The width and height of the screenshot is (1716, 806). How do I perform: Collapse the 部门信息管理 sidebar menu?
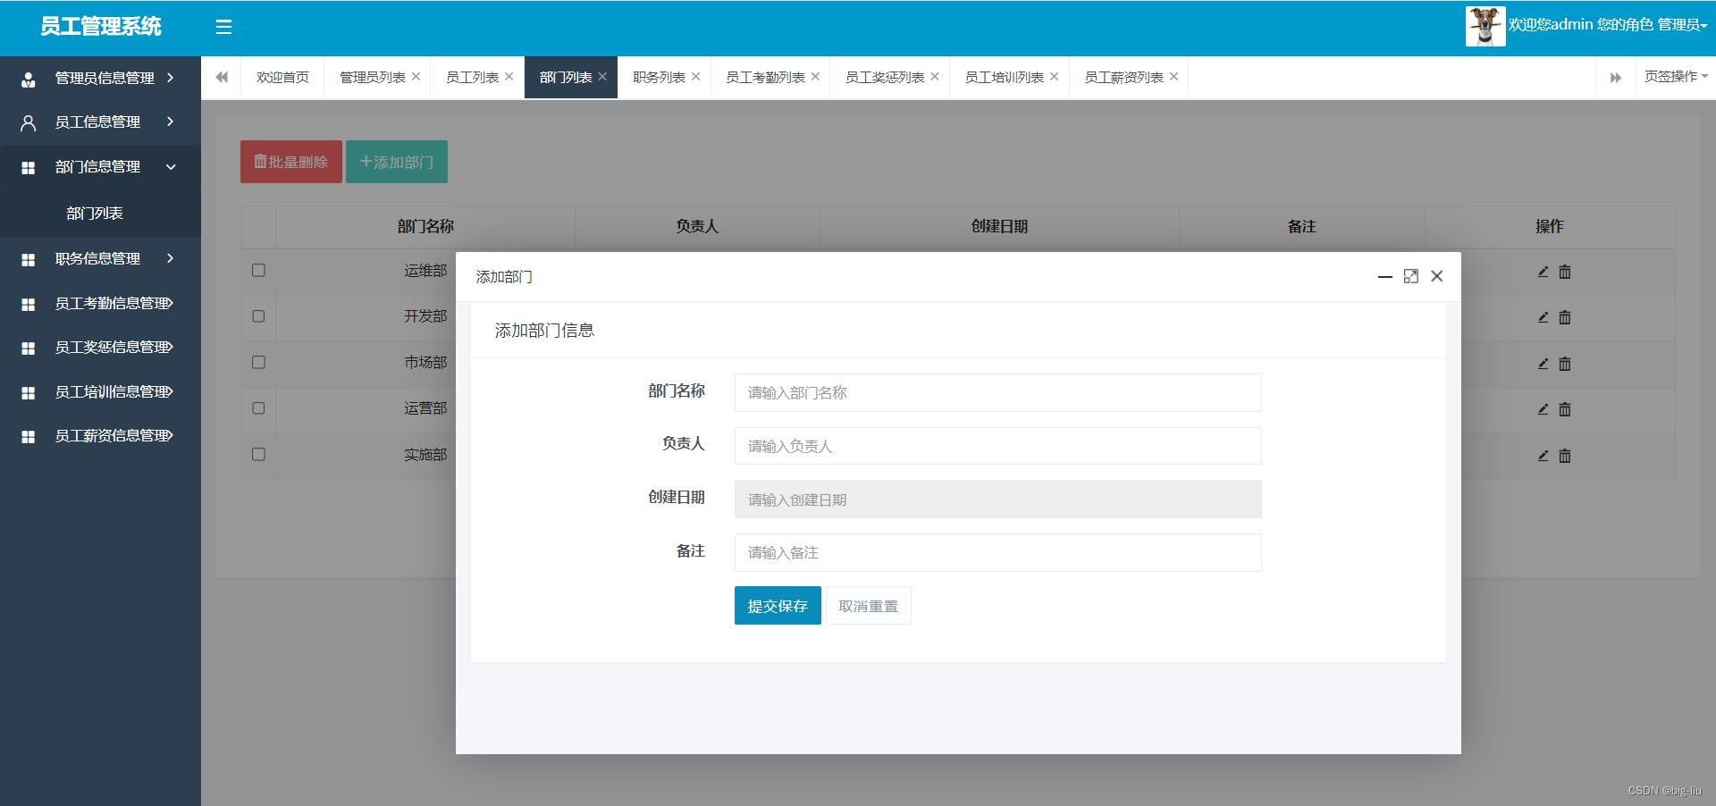98,167
